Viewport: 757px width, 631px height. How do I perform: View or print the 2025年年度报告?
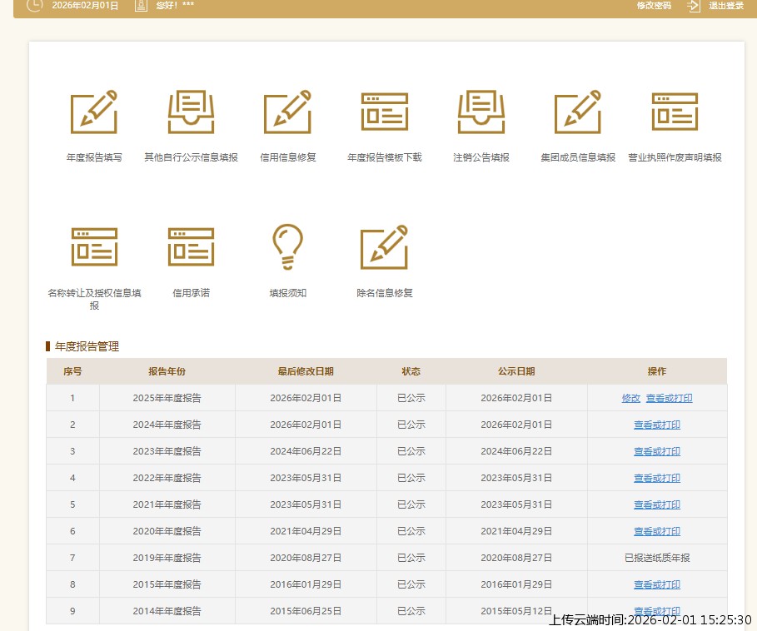pyautogui.click(x=669, y=398)
